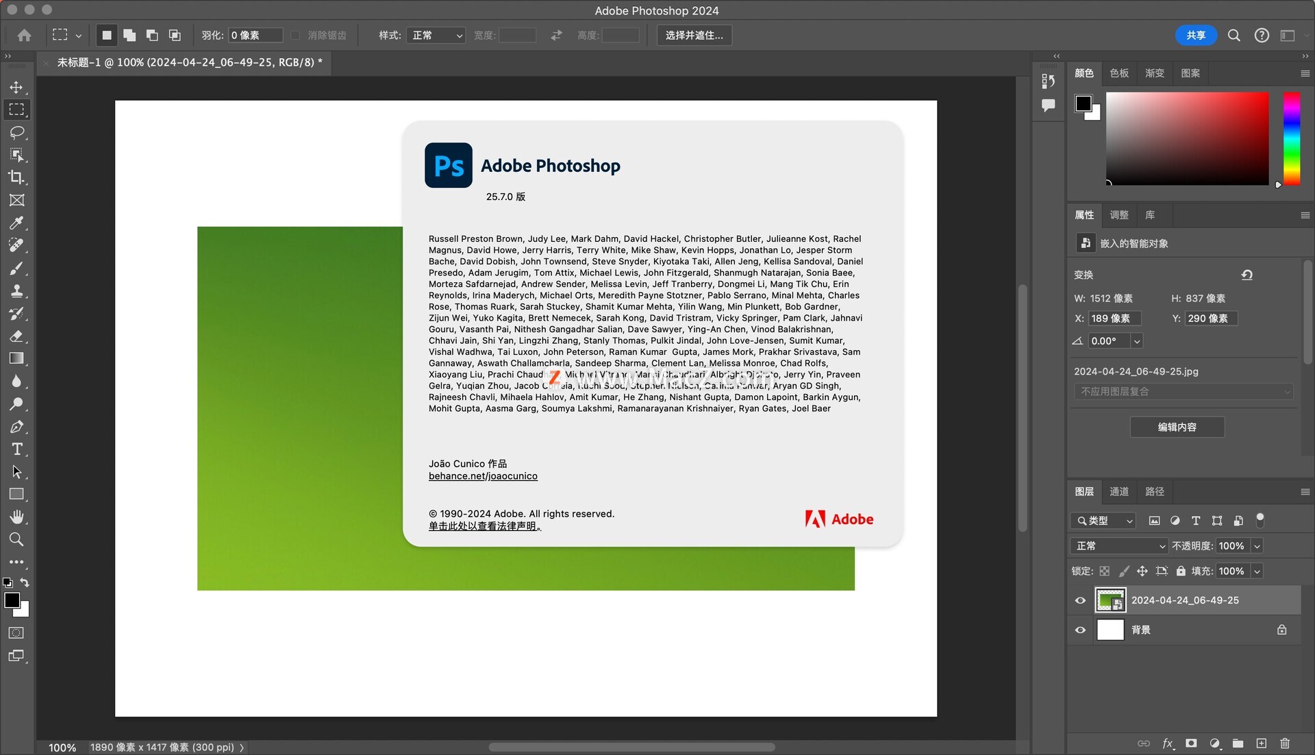Toggle the 消除锯齿 checkbox
This screenshot has height=755, width=1315.
[295, 35]
